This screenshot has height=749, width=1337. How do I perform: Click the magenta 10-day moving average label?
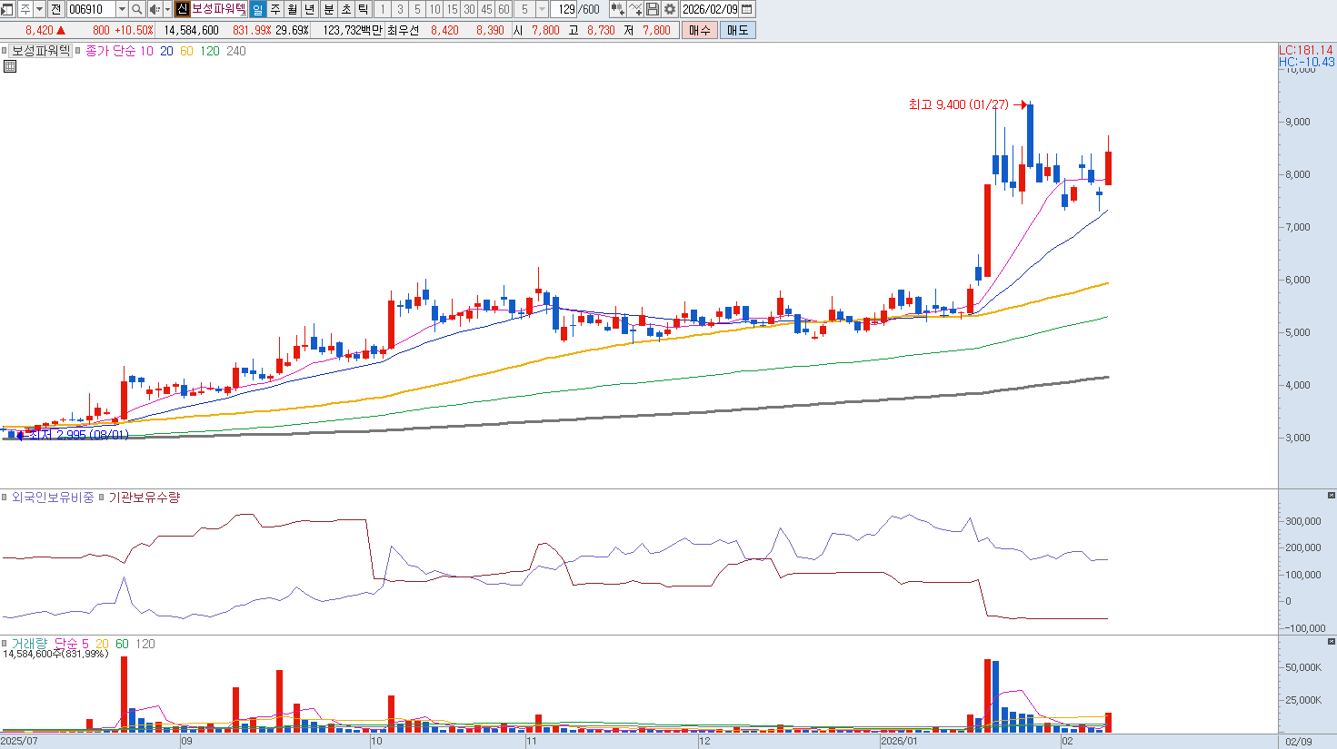146,51
